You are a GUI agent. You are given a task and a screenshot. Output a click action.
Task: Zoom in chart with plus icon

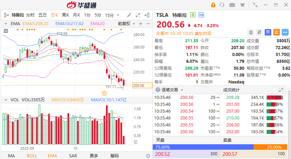click(x=141, y=24)
